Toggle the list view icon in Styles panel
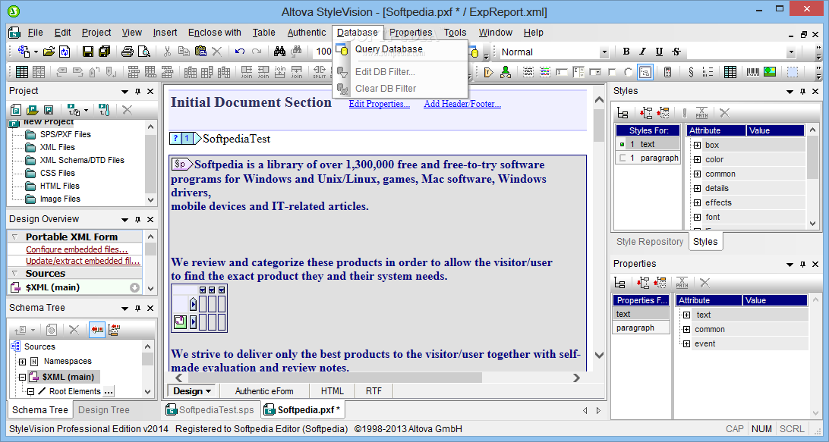The height and width of the screenshot is (442, 829). click(x=623, y=112)
